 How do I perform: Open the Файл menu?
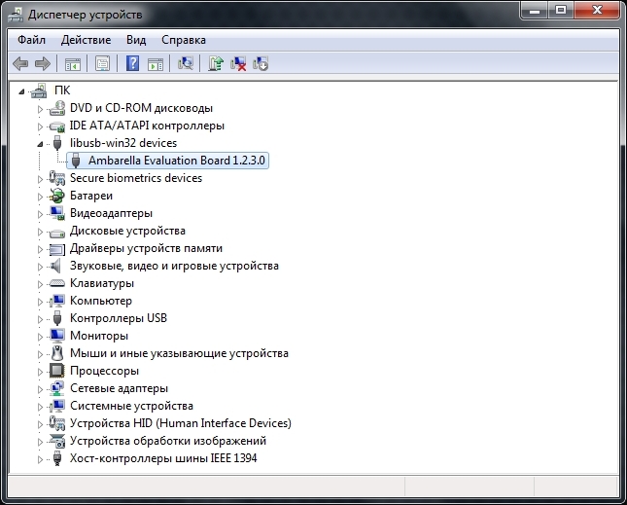(x=31, y=40)
